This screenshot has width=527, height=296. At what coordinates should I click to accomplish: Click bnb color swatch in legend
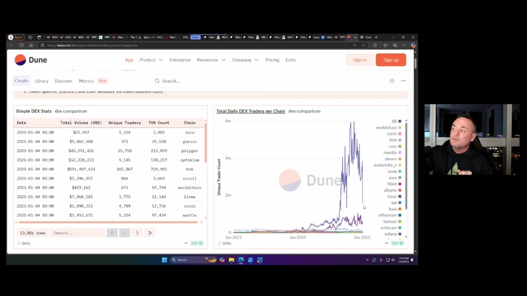pos(400,140)
